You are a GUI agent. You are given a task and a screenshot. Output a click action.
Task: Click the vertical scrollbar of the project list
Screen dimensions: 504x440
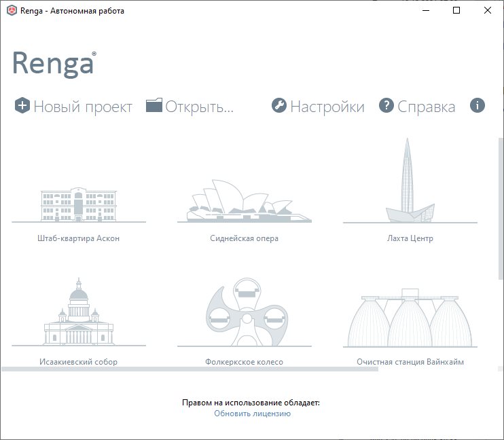click(x=501, y=209)
